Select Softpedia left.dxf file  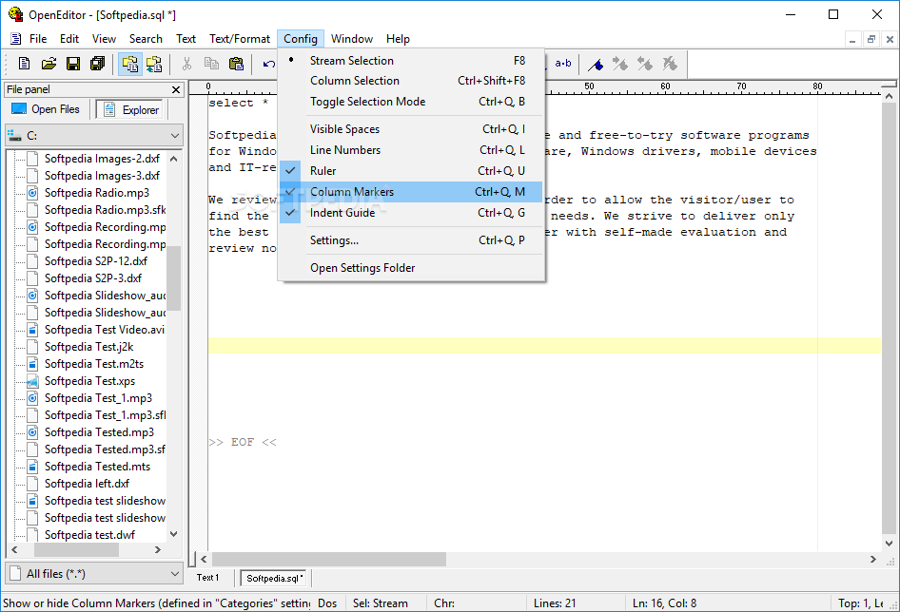(87, 484)
